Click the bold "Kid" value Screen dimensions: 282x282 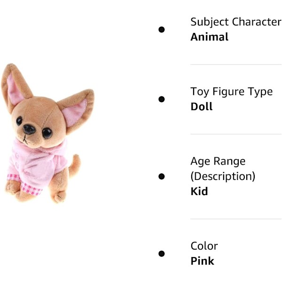[199, 191]
